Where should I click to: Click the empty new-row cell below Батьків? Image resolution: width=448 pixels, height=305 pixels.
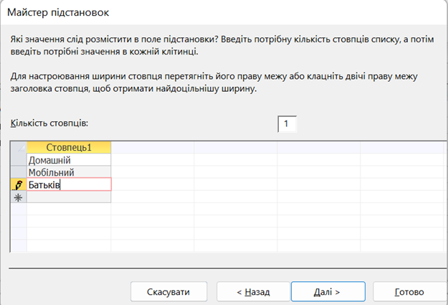tap(69, 197)
